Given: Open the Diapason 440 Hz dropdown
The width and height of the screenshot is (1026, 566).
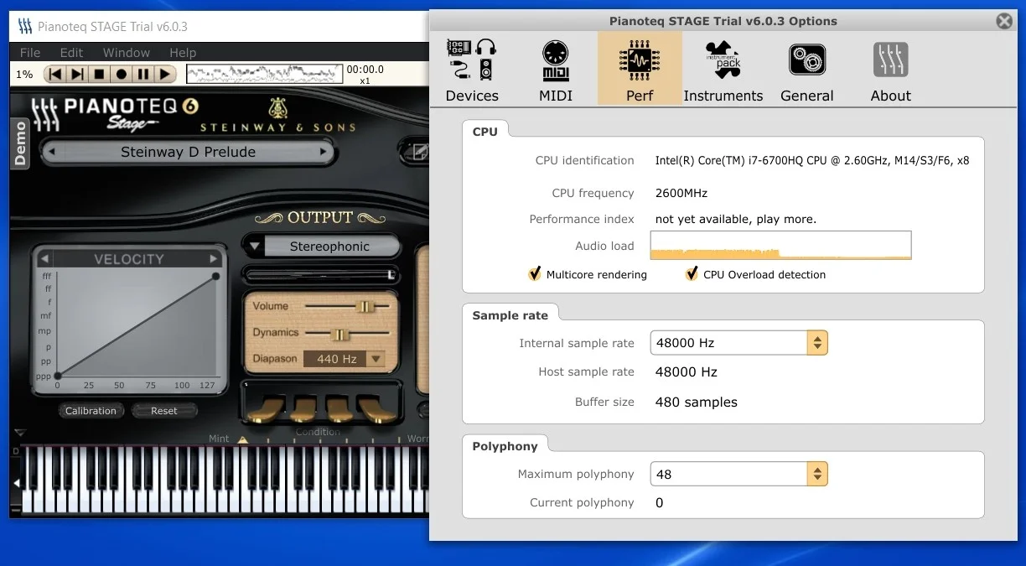Looking at the screenshot, I should (376, 359).
